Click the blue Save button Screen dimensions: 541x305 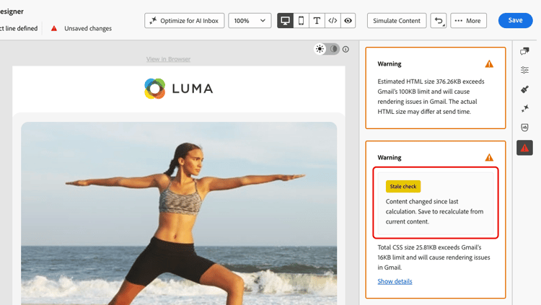click(516, 20)
